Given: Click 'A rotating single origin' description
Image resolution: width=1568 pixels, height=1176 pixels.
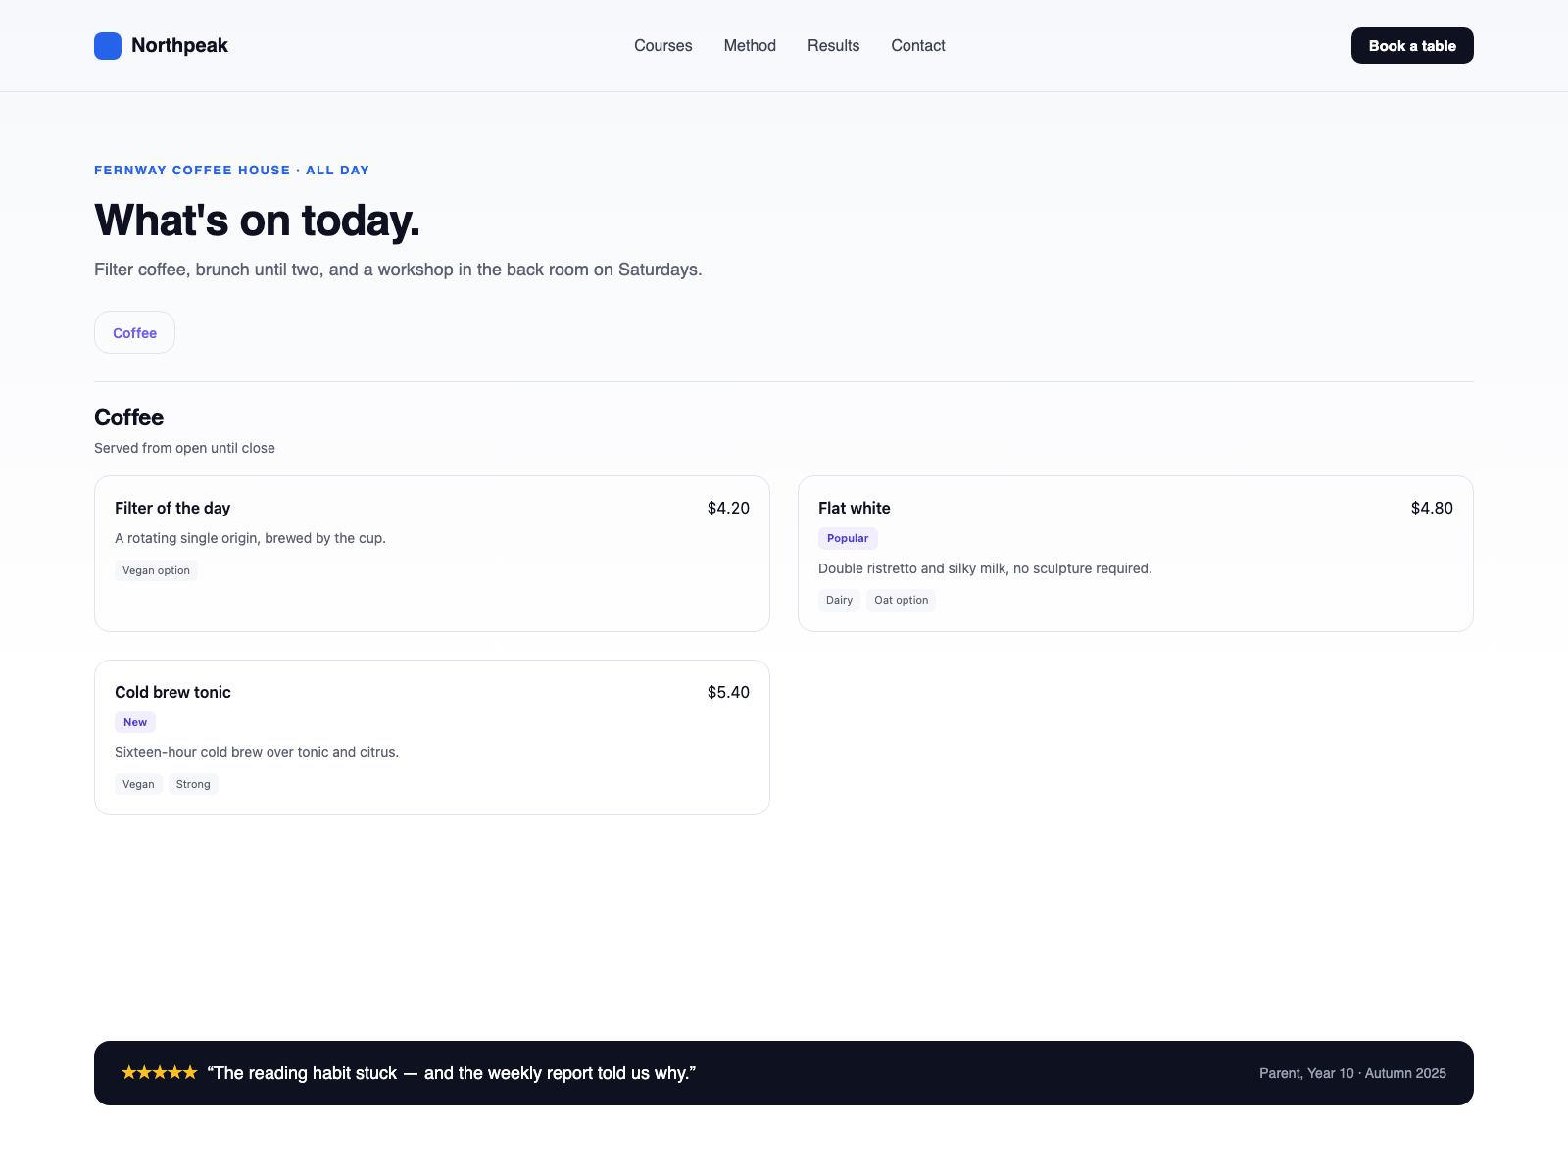Looking at the screenshot, I should point(250,538).
